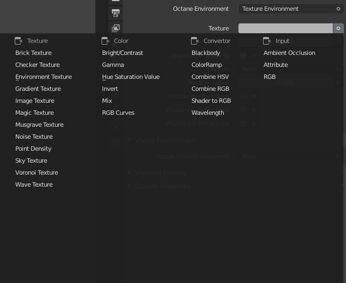Select the RGB Curves entry

coord(118,113)
